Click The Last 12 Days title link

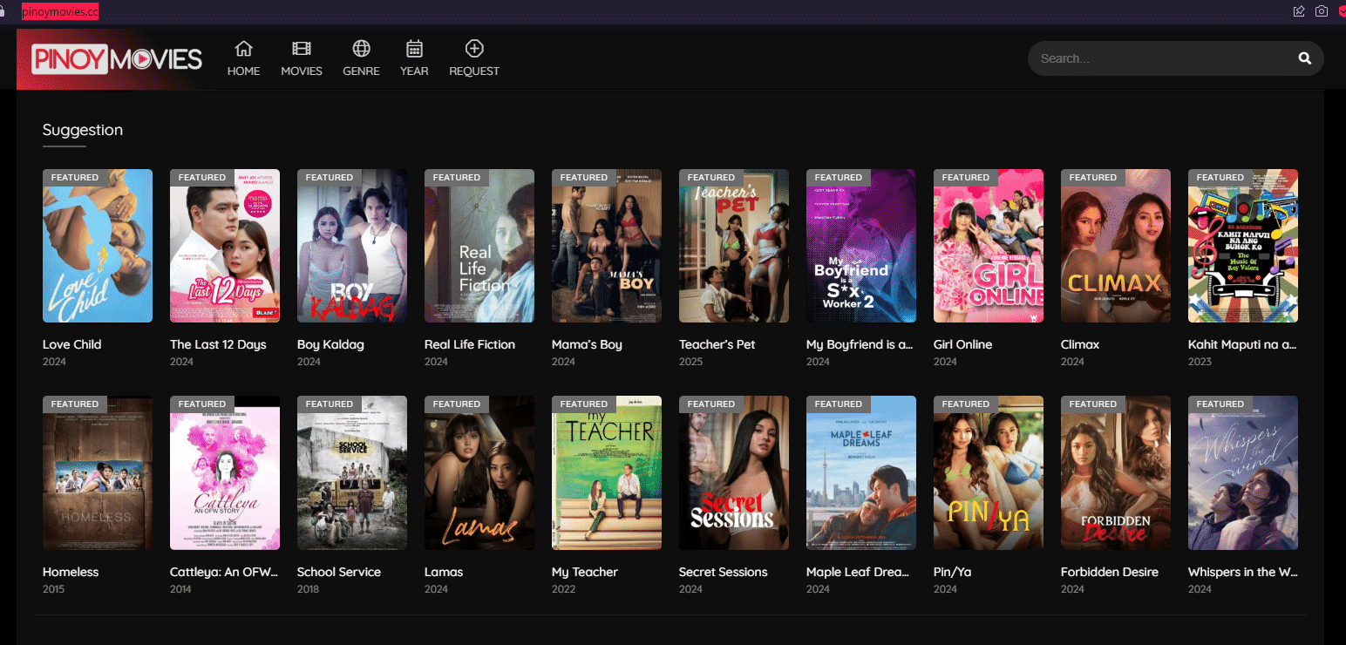coord(218,344)
